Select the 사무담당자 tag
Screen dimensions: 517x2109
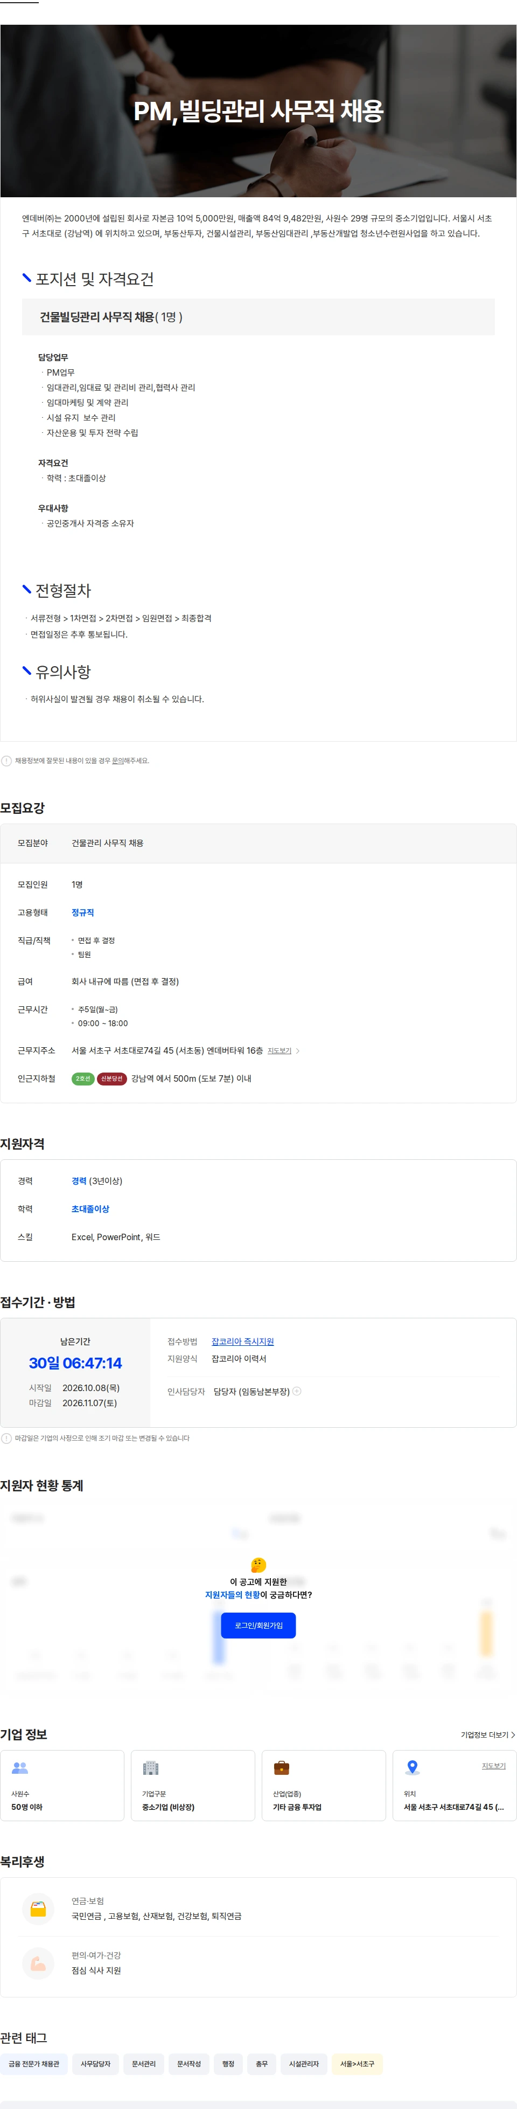pyautogui.click(x=96, y=2064)
